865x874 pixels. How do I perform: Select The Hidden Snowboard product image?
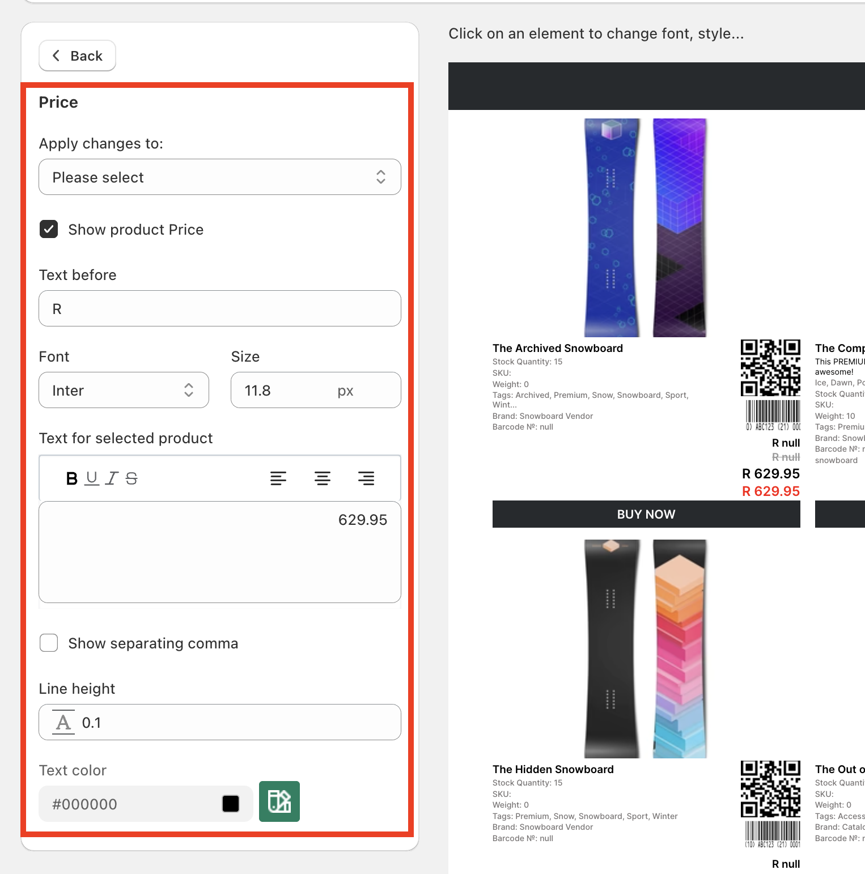(x=646, y=649)
